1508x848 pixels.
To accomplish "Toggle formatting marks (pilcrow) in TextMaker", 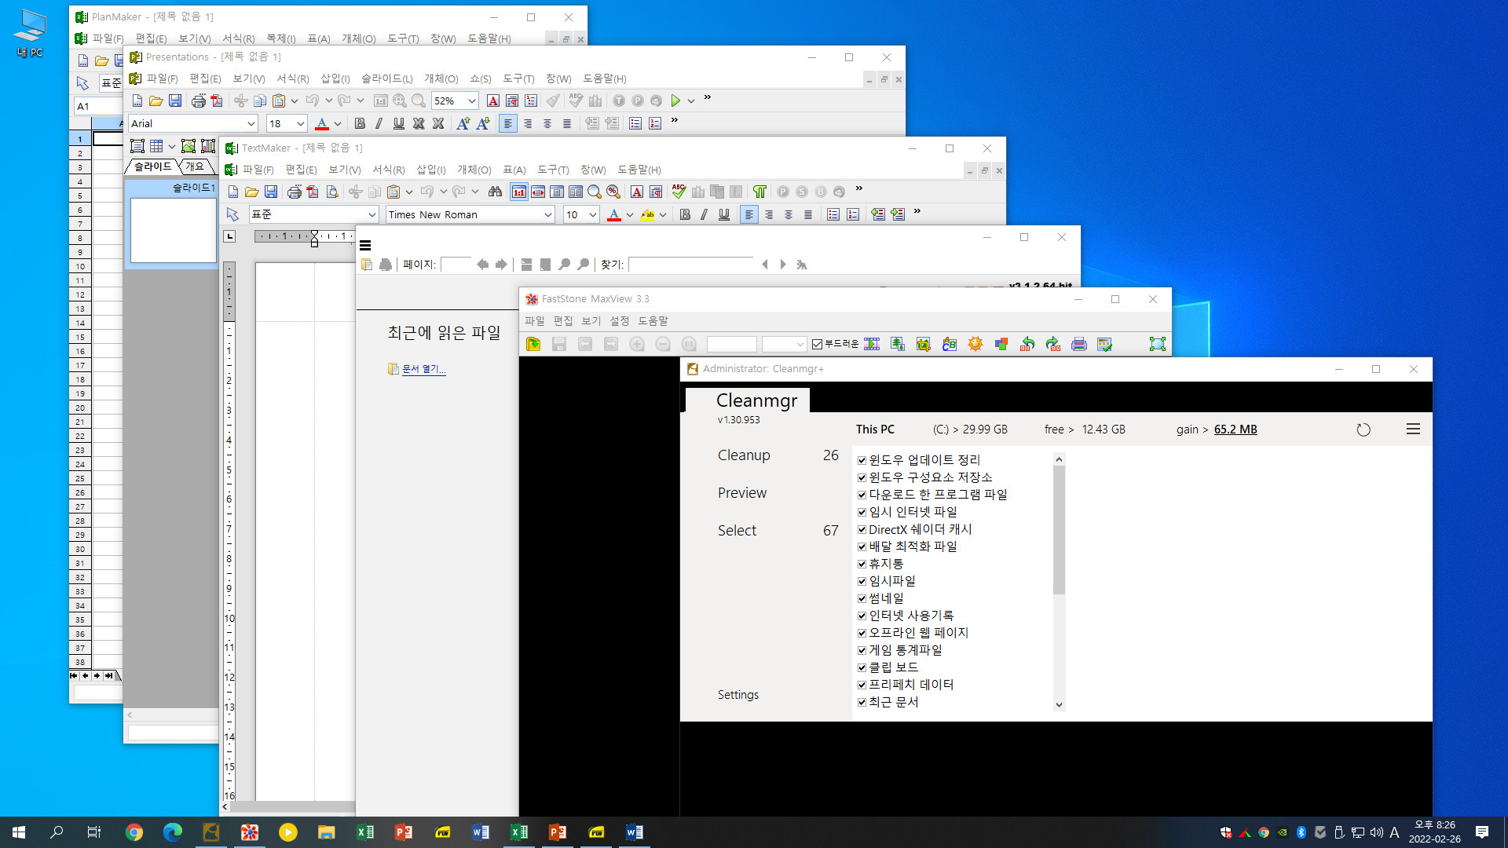I will (759, 192).
